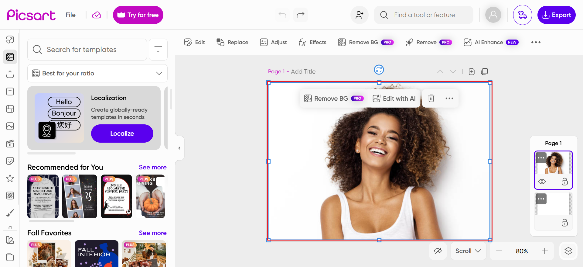
Task: Toggle visibility eye on Page 1 thumbnail
Action: point(542,182)
